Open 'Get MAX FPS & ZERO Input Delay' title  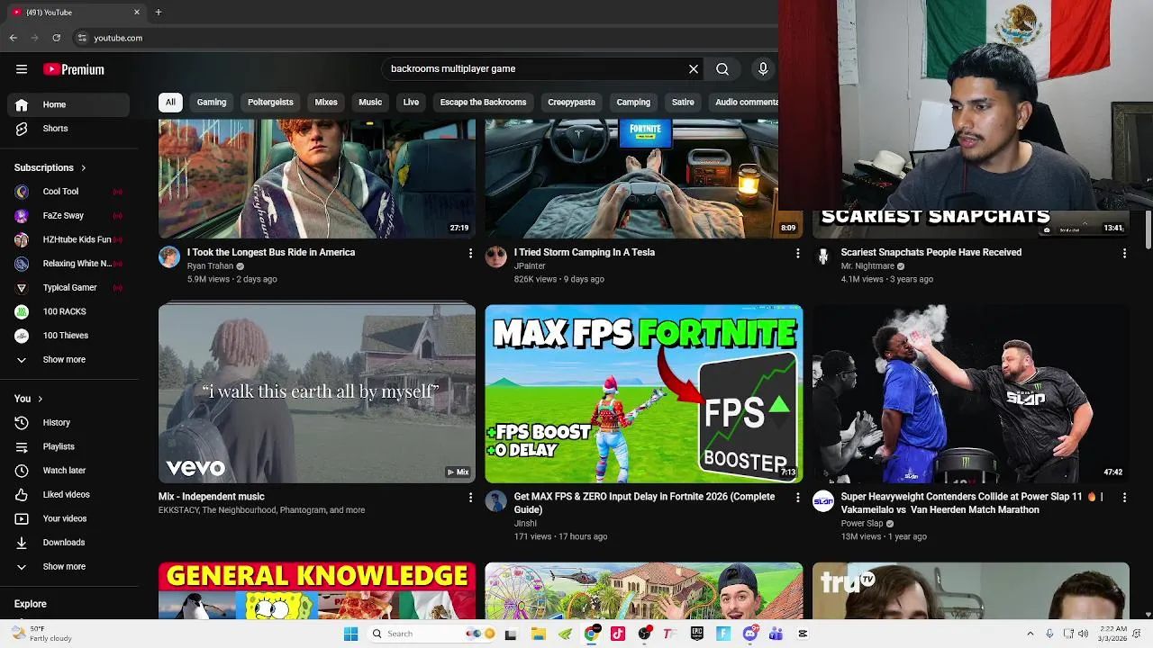[x=644, y=503]
